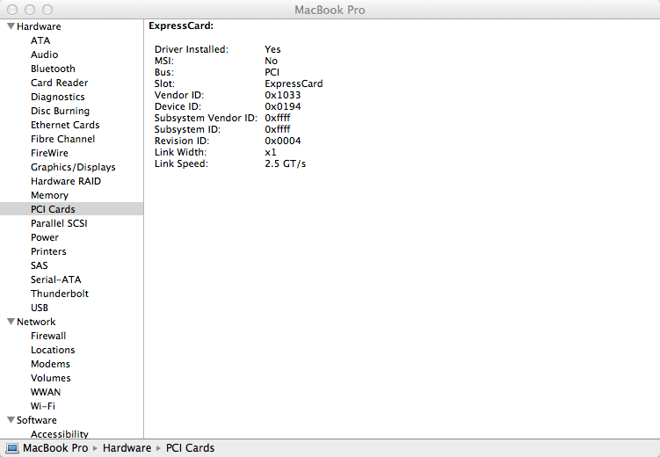
Task: Click the Hardware section header label
Action: [39, 26]
